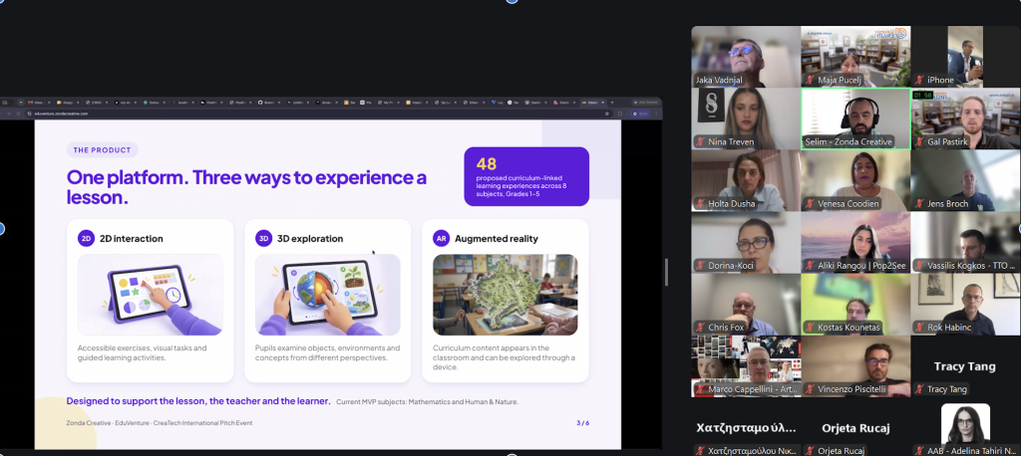The image size is (1021, 456).
Task: Select Jaka Vadnjal video tile
Action: click(x=746, y=57)
